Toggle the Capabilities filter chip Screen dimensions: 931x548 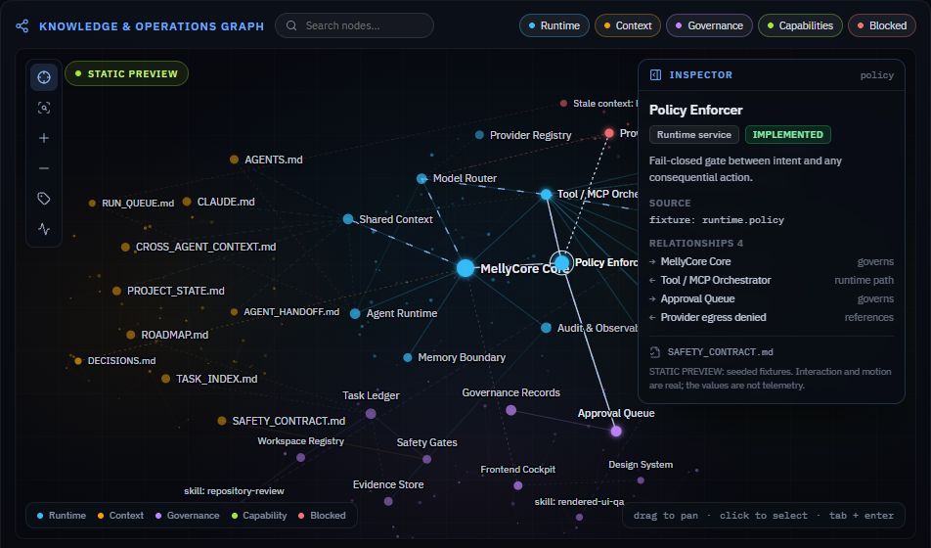800,25
